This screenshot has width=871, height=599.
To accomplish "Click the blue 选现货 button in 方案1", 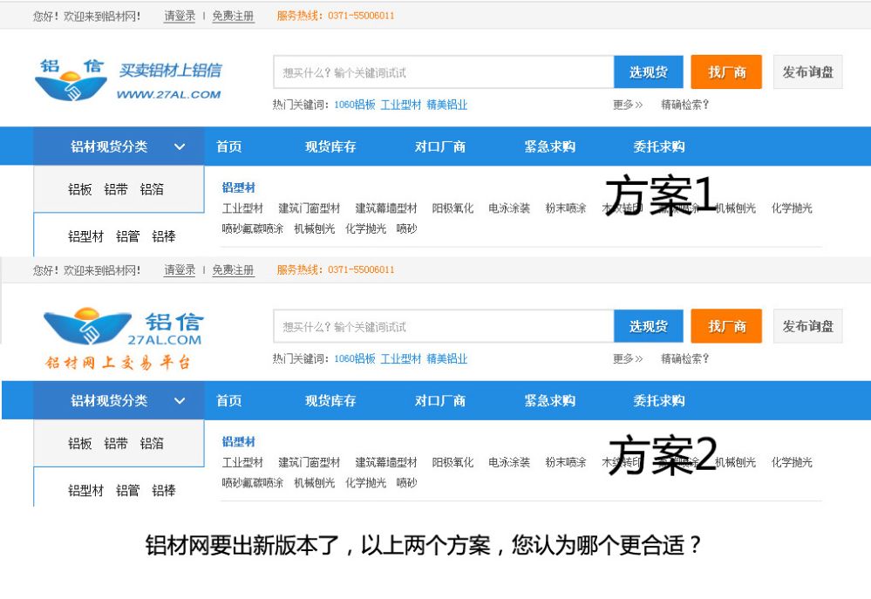I will point(649,72).
